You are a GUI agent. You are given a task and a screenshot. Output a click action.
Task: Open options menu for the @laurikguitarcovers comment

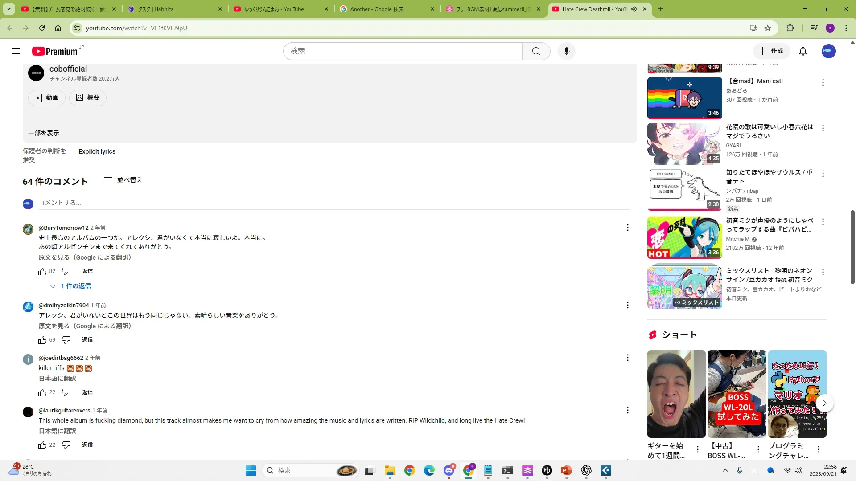point(627,410)
